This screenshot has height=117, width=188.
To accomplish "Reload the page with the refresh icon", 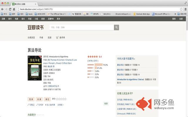I will (10, 9).
